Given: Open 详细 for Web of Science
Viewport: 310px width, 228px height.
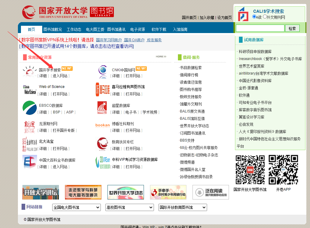Looking at the screenshot, I should tap(43, 94).
